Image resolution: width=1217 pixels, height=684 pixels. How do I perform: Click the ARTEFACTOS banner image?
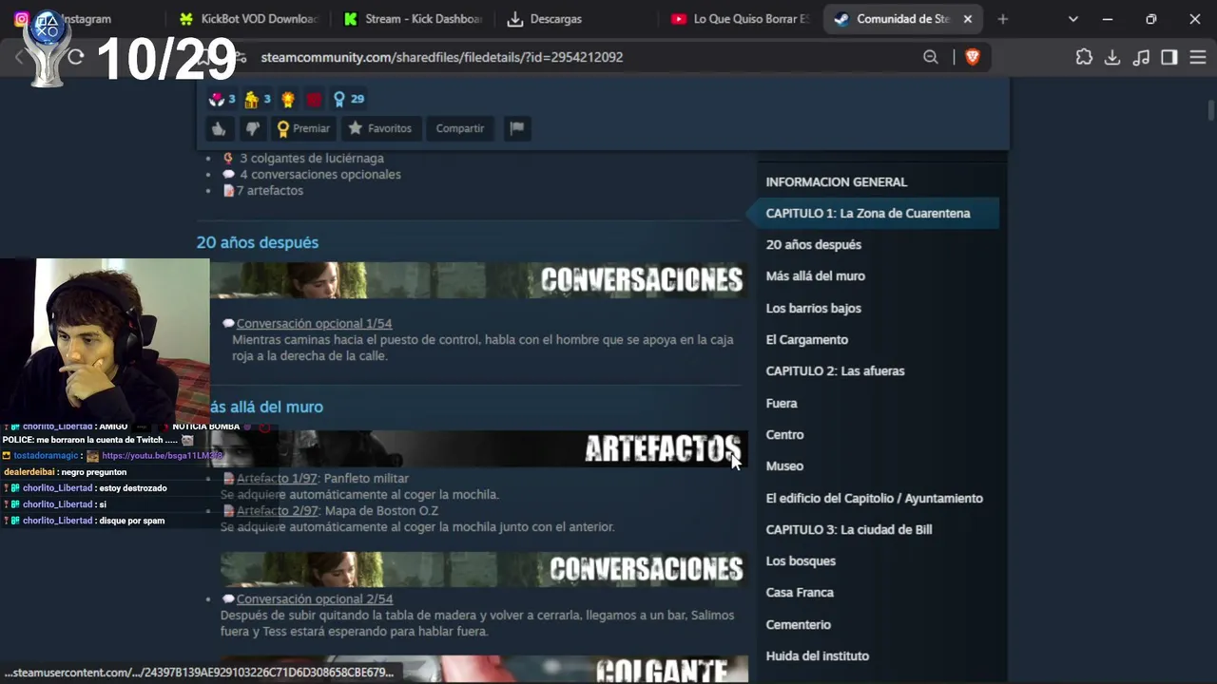coord(479,449)
